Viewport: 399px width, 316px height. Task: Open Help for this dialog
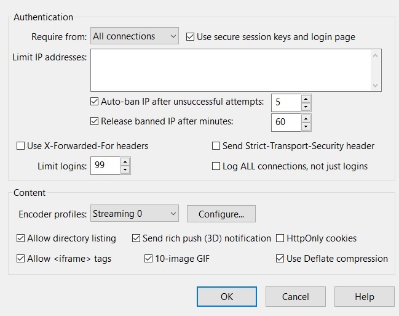pyautogui.click(x=364, y=296)
